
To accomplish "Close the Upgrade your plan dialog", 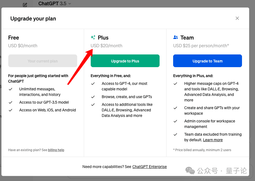I will pos(237,18).
